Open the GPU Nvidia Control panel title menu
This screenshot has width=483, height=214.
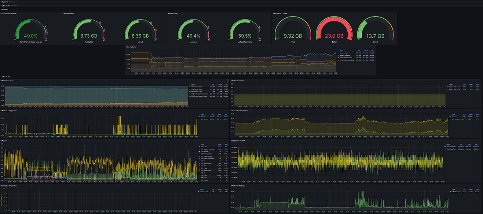click(x=237, y=81)
